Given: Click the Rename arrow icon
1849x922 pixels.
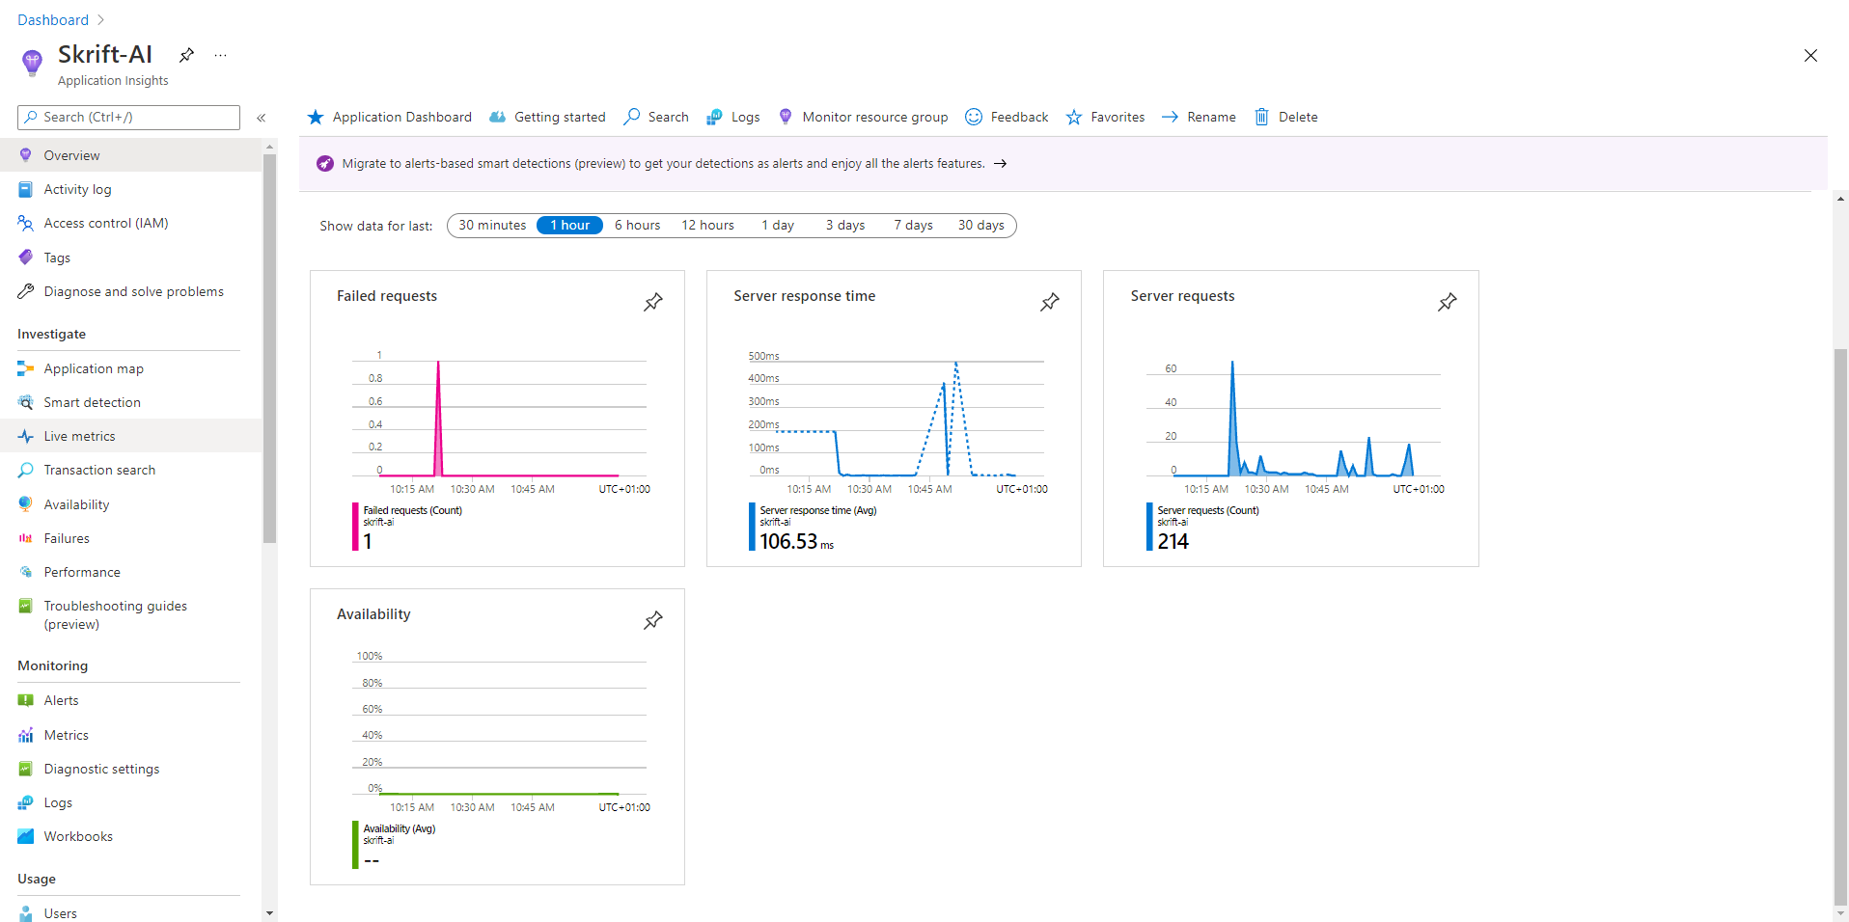Looking at the screenshot, I should click(1170, 117).
